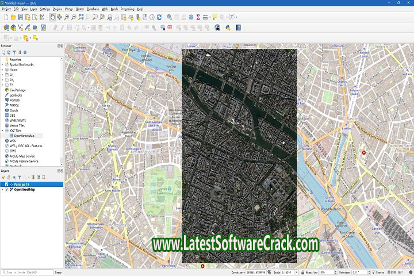Open the Scale dropdown in status bar
The height and width of the screenshot is (276, 414).
pyautogui.click(x=296, y=273)
